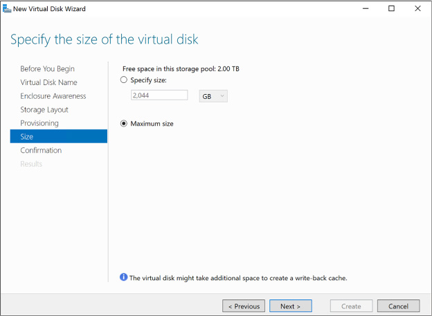Image resolution: width=432 pixels, height=316 pixels.
Task: Click the New Virtual Disk Wizard title icon
Action: click(7, 8)
